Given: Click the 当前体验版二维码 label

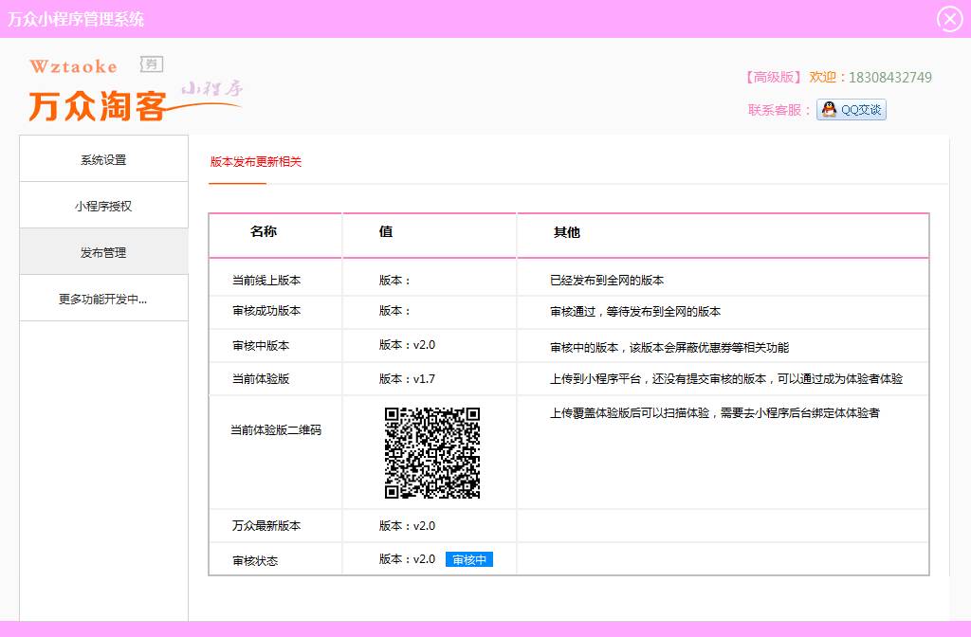Looking at the screenshot, I should pos(276,429).
